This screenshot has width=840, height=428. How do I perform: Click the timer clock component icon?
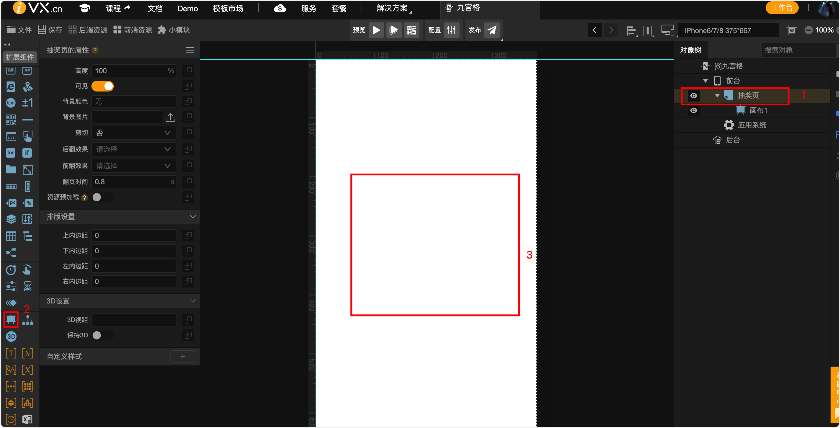[x=11, y=270]
